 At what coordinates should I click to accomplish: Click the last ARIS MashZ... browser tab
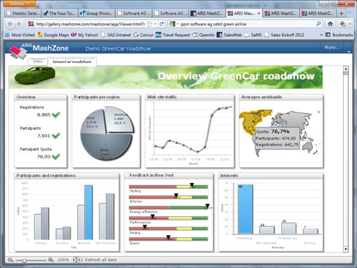(x=318, y=13)
